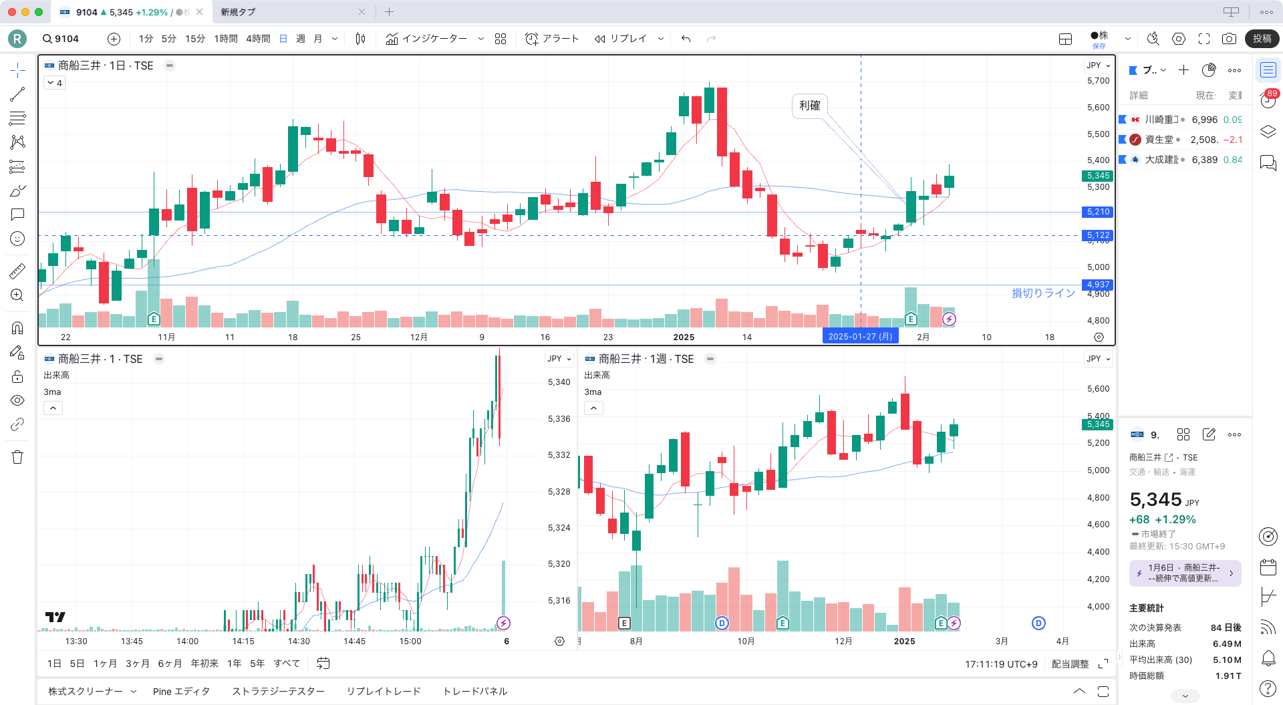Open the layout save dropdown arrow

(1127, 39)
